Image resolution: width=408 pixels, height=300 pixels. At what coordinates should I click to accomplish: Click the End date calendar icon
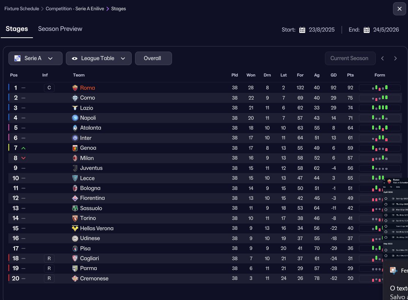pyautogui.click(x=367, y=30)
